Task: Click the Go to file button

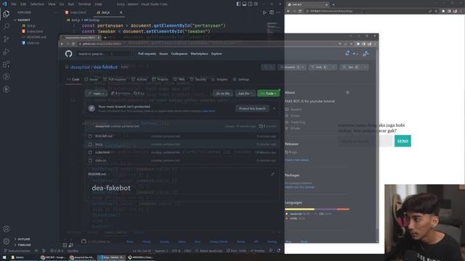Action: (x=223, y=94)
